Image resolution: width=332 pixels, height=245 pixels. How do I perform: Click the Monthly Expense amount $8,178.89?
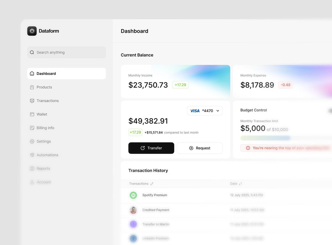pyautogui.click(x=257, y=85)
